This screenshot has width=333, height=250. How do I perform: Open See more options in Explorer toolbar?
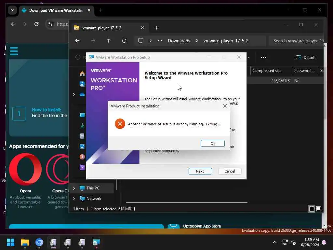(x=263, y=57)
